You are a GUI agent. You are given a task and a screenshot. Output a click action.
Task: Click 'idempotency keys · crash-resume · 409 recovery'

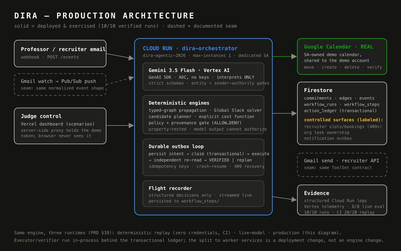(206, 166)
